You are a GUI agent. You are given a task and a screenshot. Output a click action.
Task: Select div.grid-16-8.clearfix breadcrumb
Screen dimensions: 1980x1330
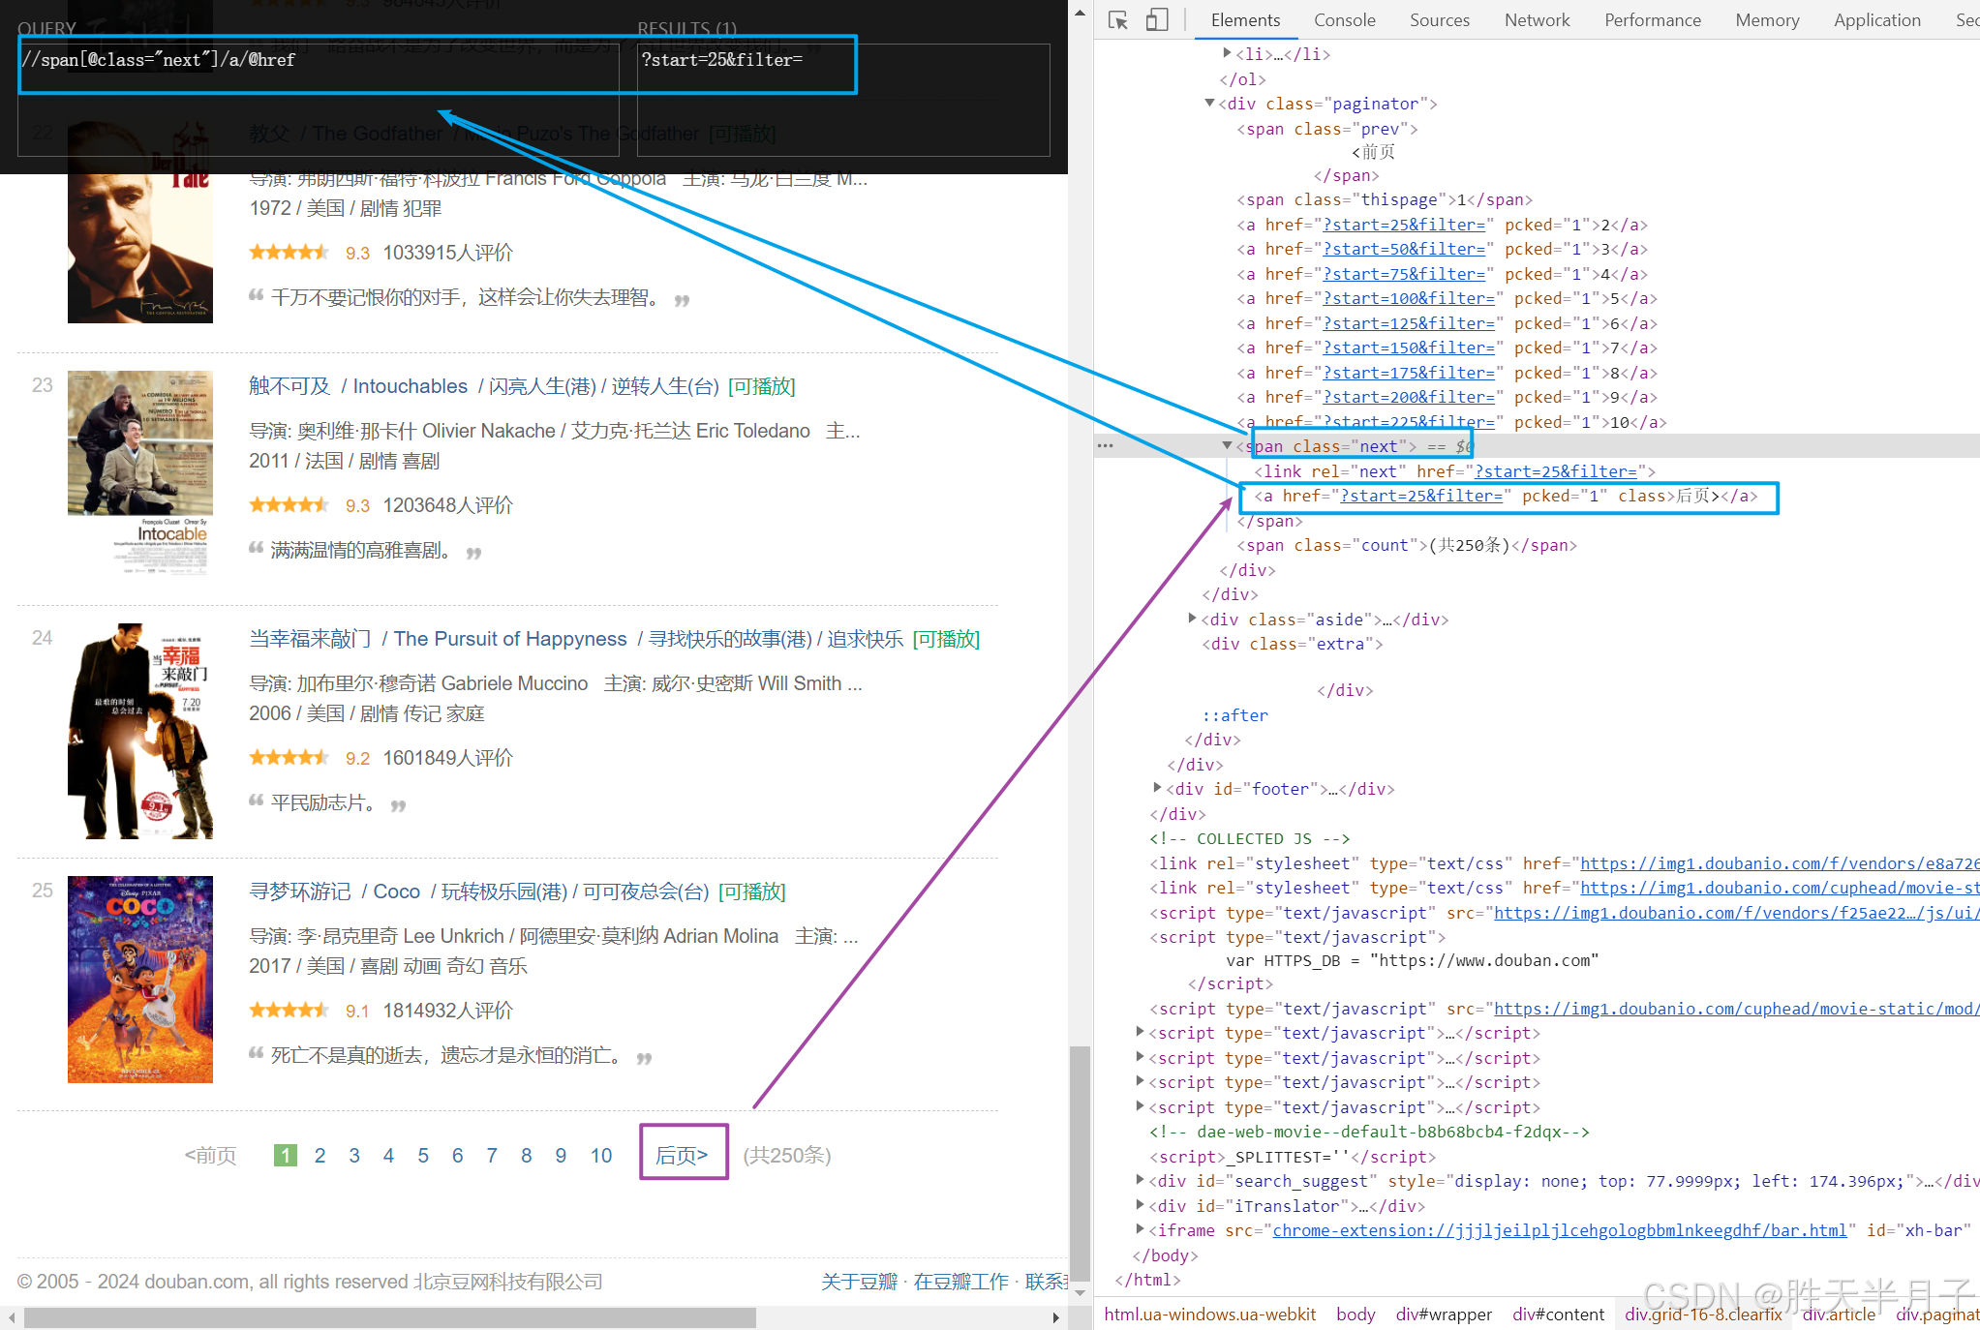point(1703,1314)
